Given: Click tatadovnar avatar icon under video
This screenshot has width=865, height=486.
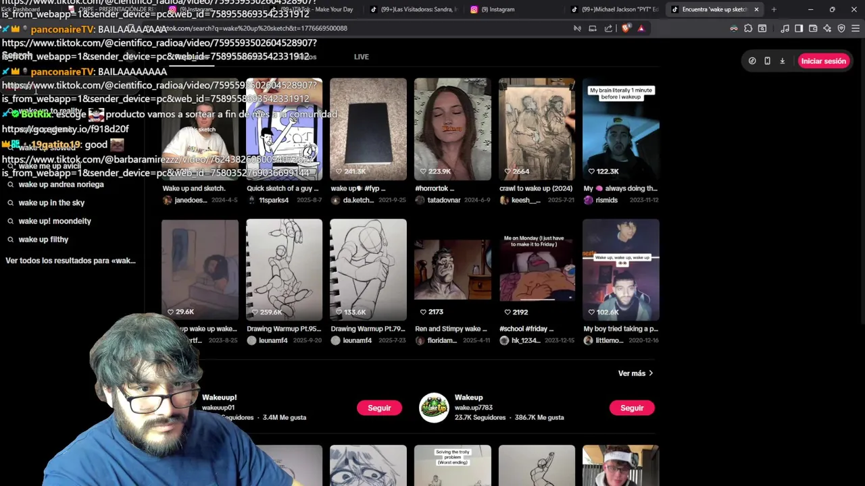Looking at the screenshot, I should click(420, 200).
